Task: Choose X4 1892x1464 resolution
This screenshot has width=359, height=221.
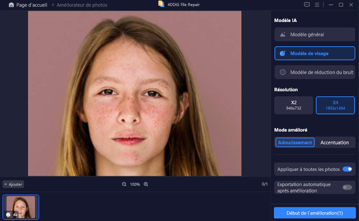Action: pyautogui.click(x=335, y=105)
